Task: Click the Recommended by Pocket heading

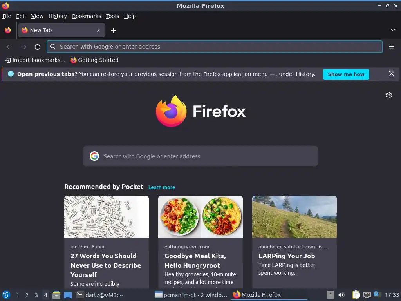Action: coord(104,187)
